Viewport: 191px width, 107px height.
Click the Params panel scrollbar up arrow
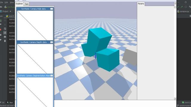pos(175,3)
